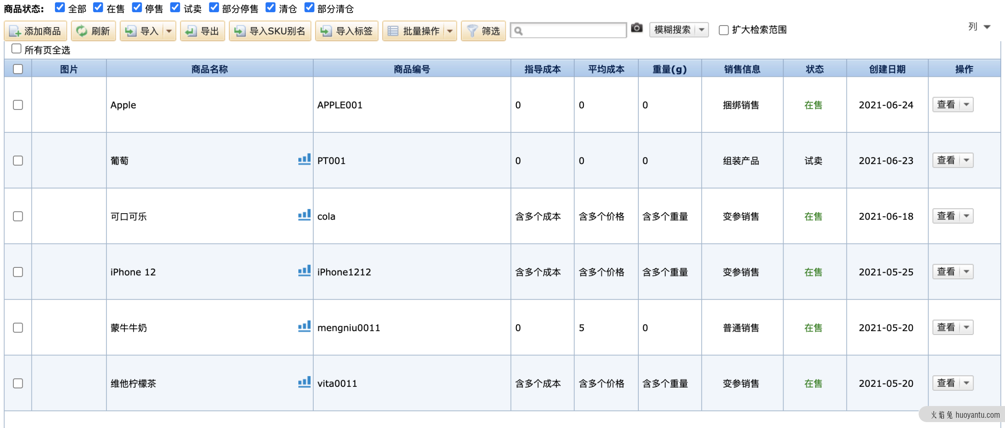Image resolution: width=1005 pixels, height=428 pixels.
Task: Enable the 扩大检索范围 checkbox
Action: coord(724,30)
